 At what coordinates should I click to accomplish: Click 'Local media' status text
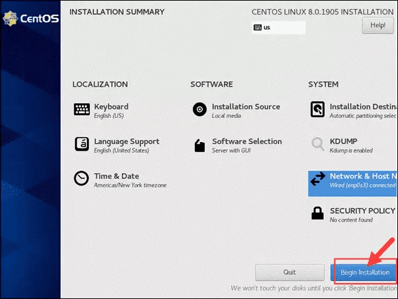[226, 116]
